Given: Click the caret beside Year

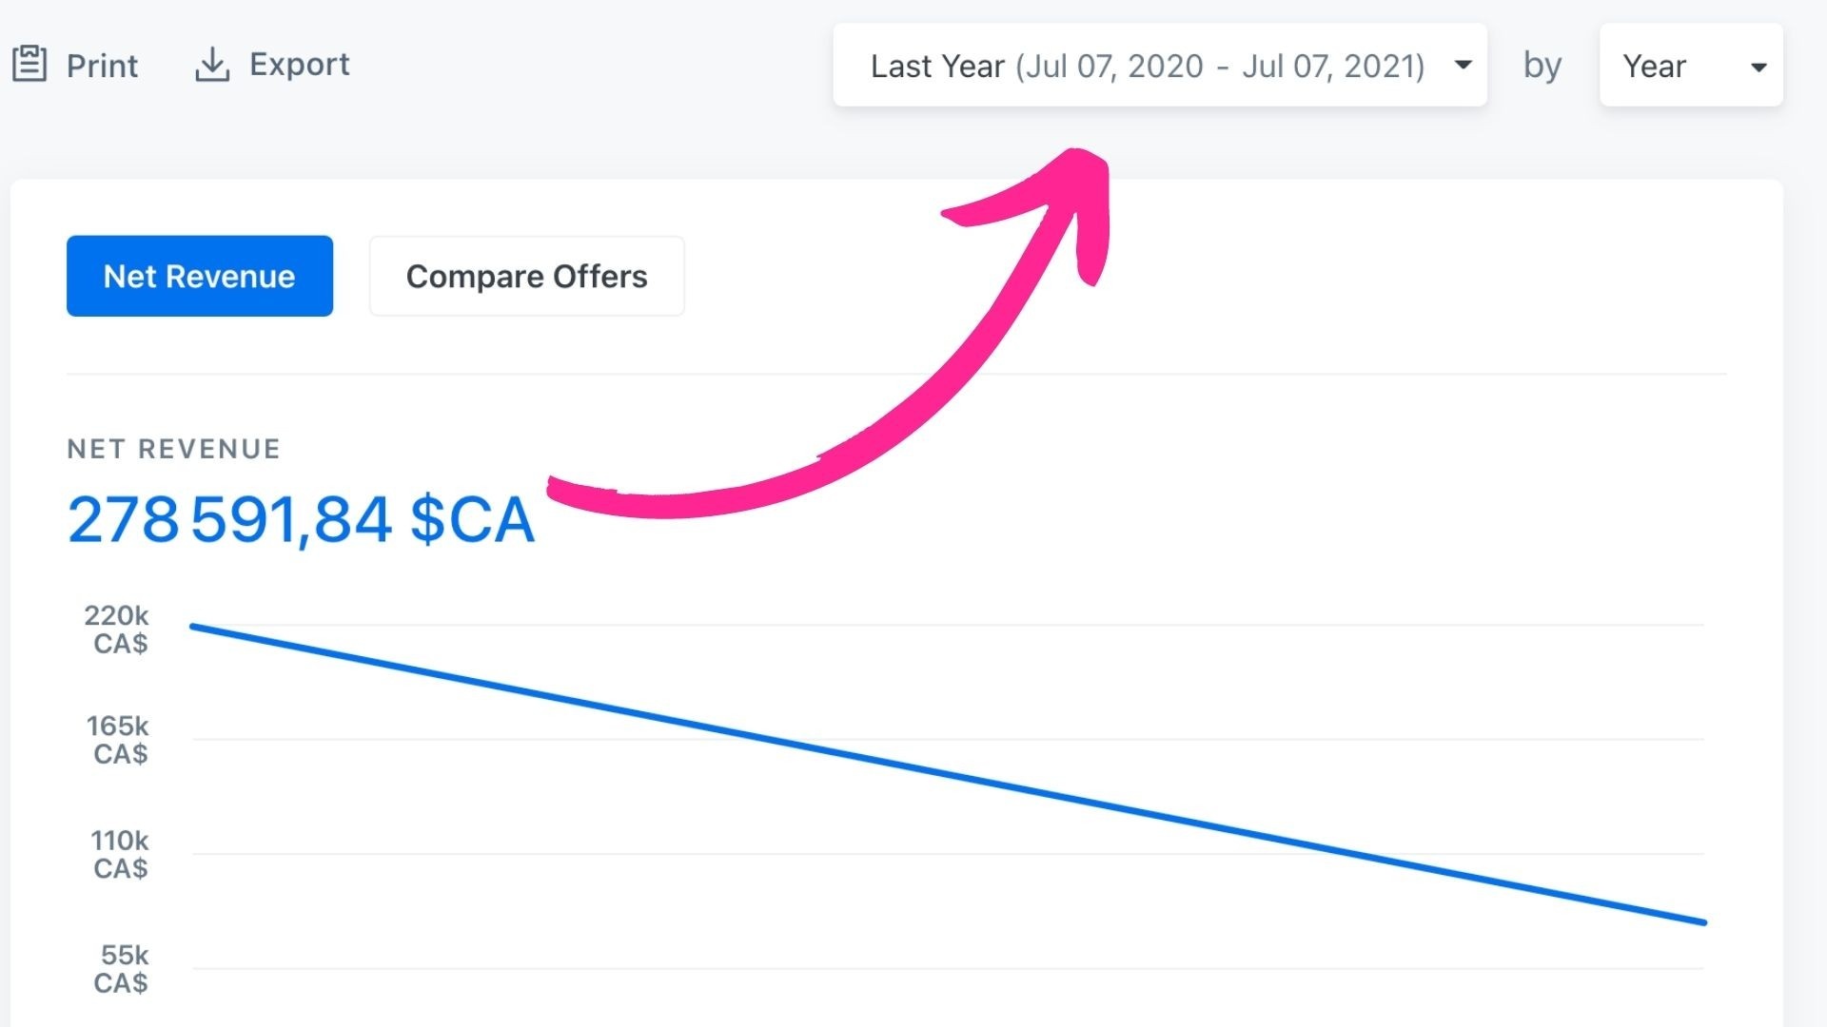Looking at the screenshot, I should point(1758,67).
